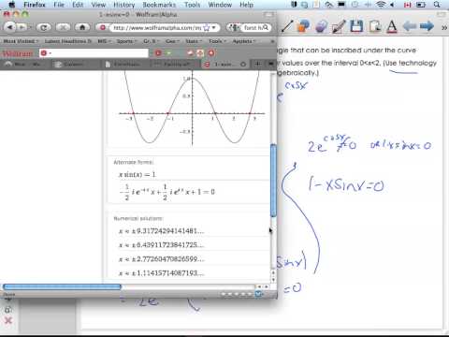Click the save disk icon
Image resolution: width=449 pixels, height=337 pixels.
point(356,26)
